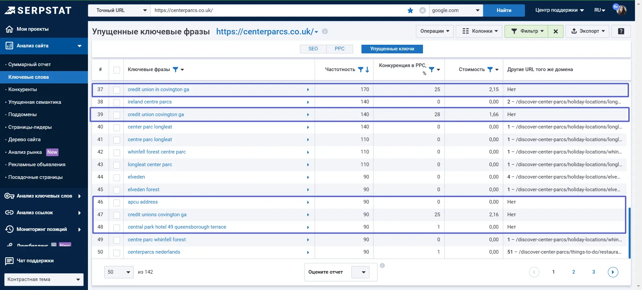
Task: Click the filter funnel icon on Частотность column
Action: tap(360, 69)
